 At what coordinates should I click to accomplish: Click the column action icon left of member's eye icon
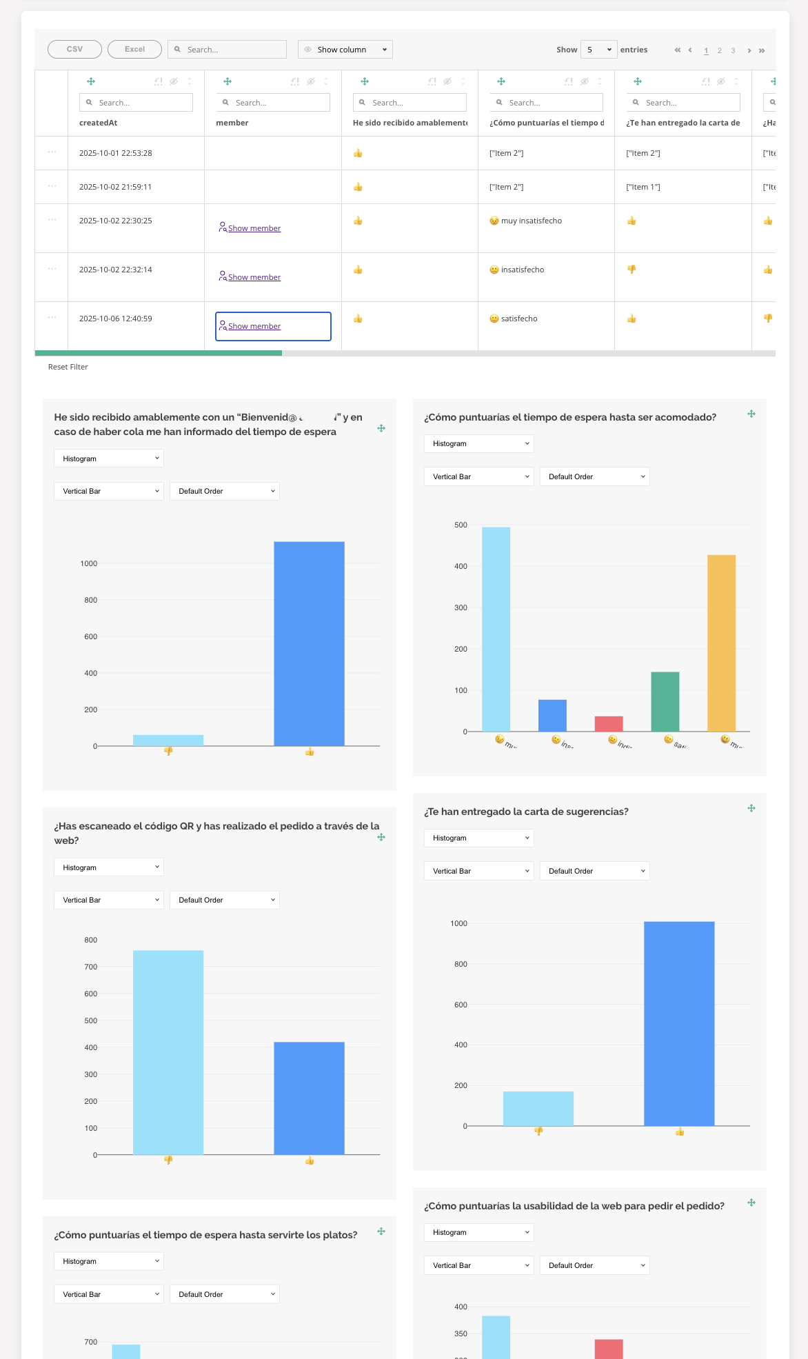[295, 81]
